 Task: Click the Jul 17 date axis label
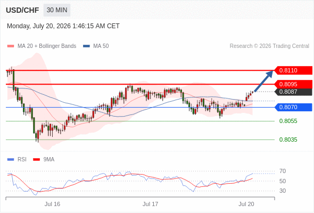[151, 204]
